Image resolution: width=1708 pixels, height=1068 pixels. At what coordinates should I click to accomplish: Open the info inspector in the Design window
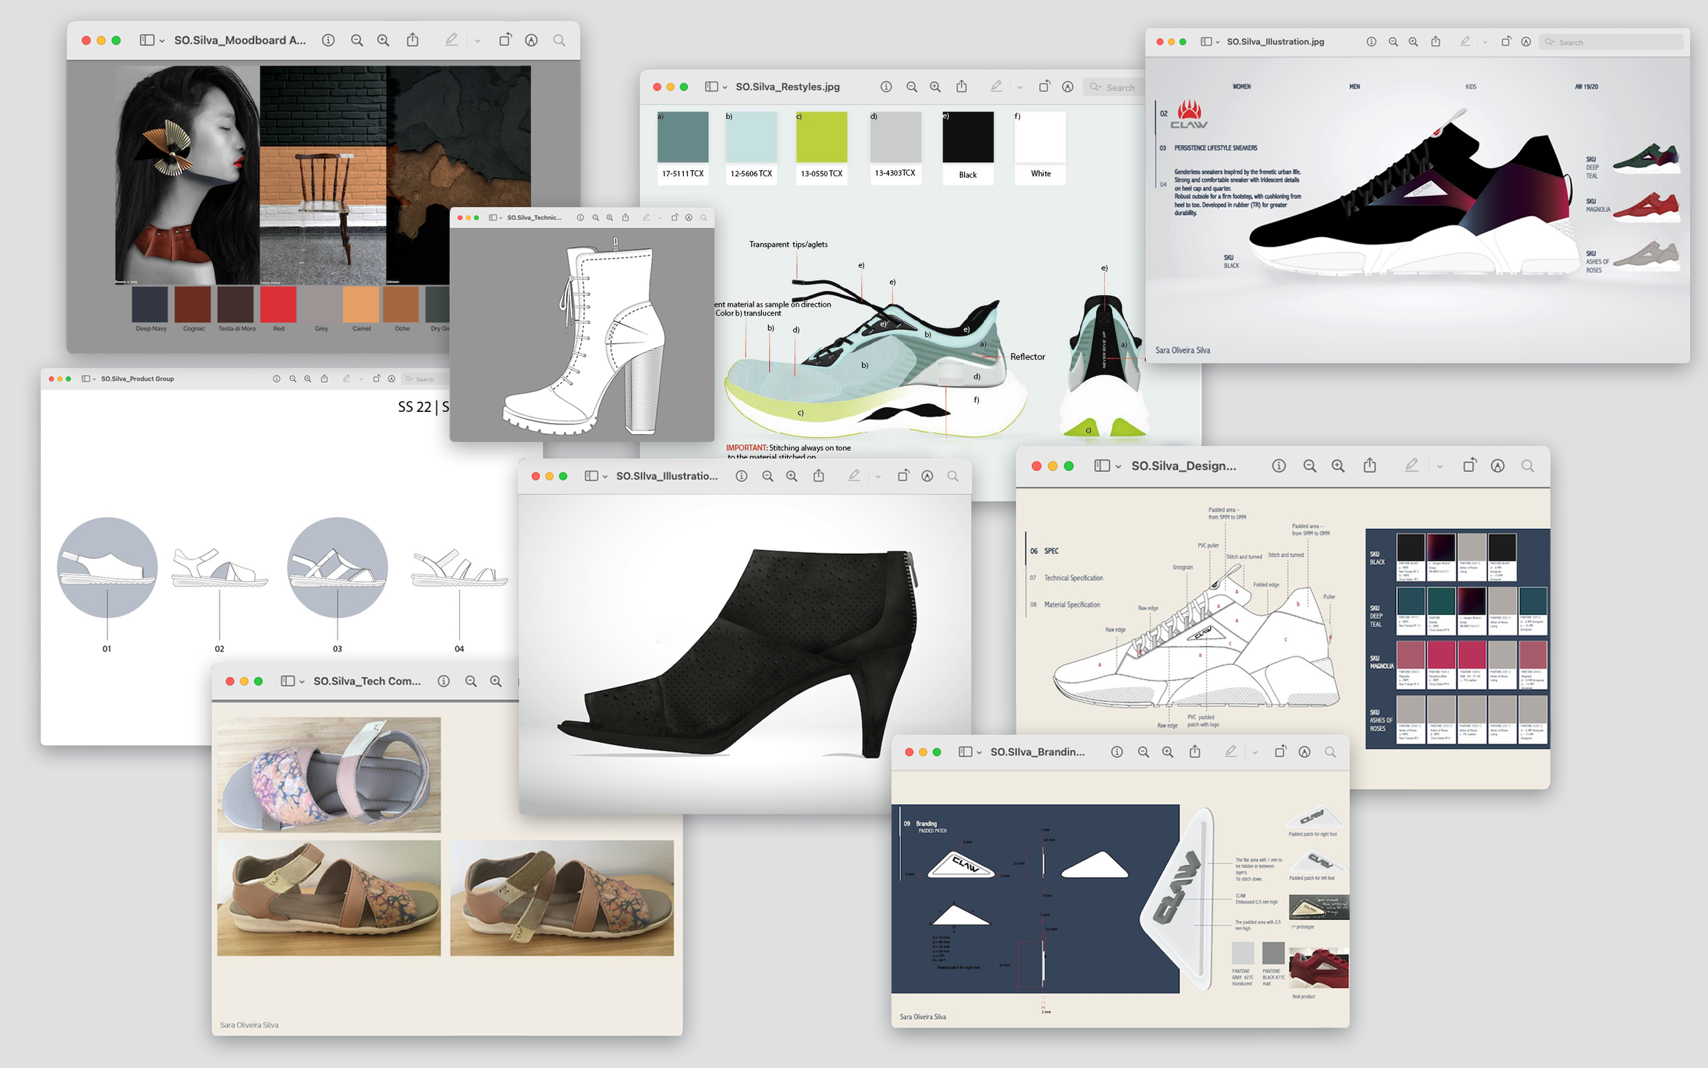tap(1278, 466)
